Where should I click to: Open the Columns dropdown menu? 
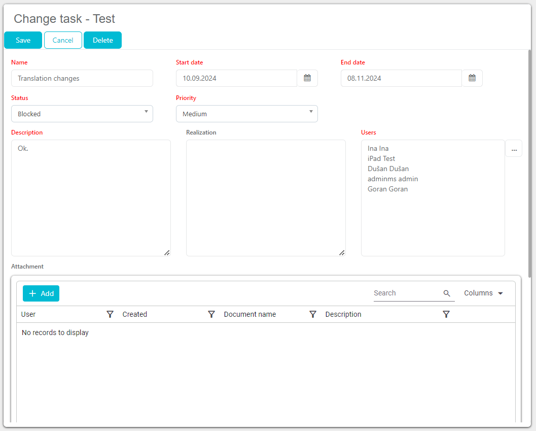[483, 293]
